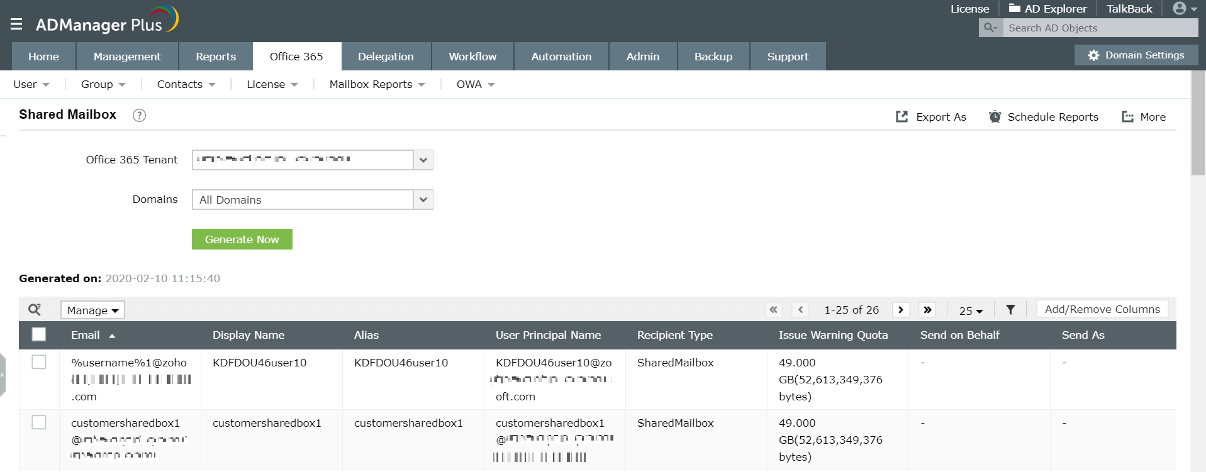Go to next page of results
Screen dimensions: 1206x472
click(x=901, y=310)
